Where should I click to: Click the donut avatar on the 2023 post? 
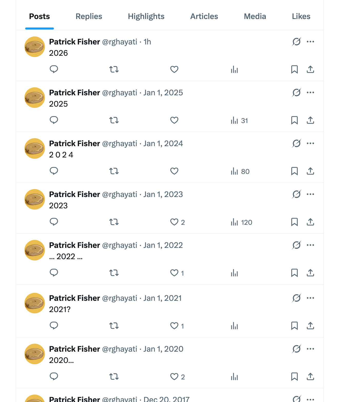[35, 199]
